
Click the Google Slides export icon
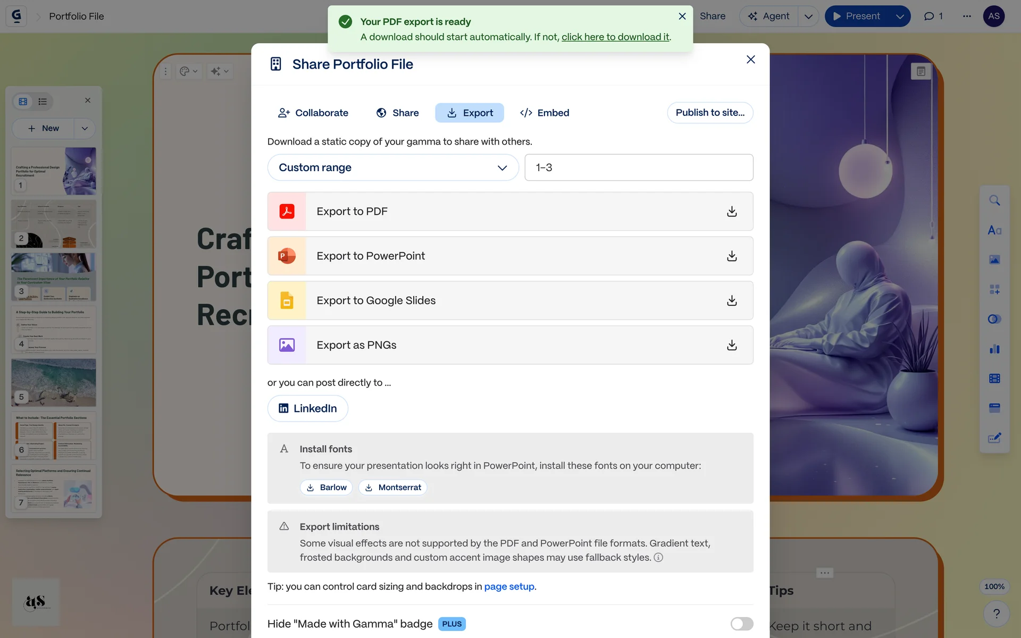pos(287,301)
